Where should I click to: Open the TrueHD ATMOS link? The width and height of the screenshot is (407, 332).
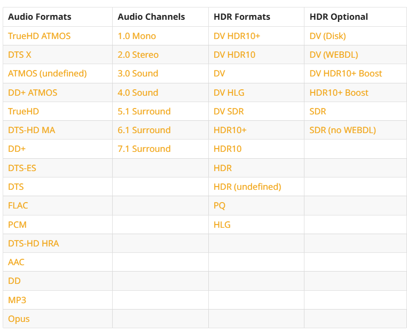click(39, 36)
